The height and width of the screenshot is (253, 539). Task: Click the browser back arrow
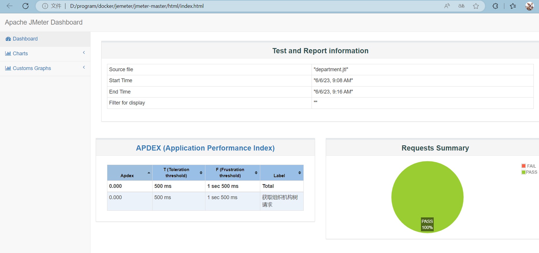point(9,6)
